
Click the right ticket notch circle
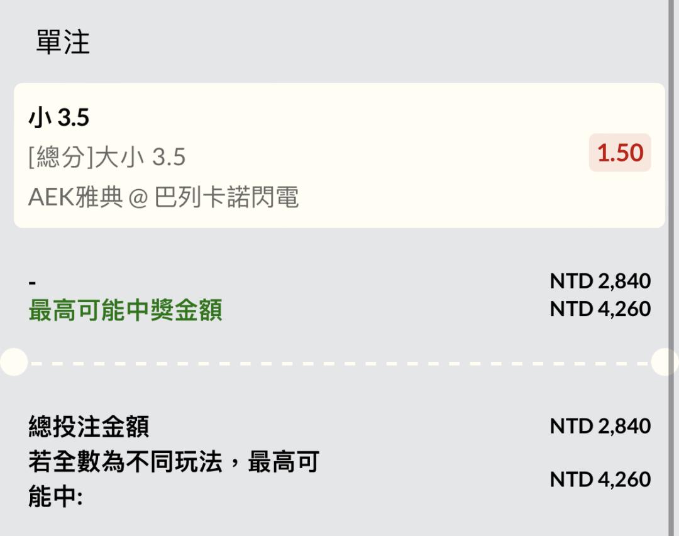(x=665, y=363)
